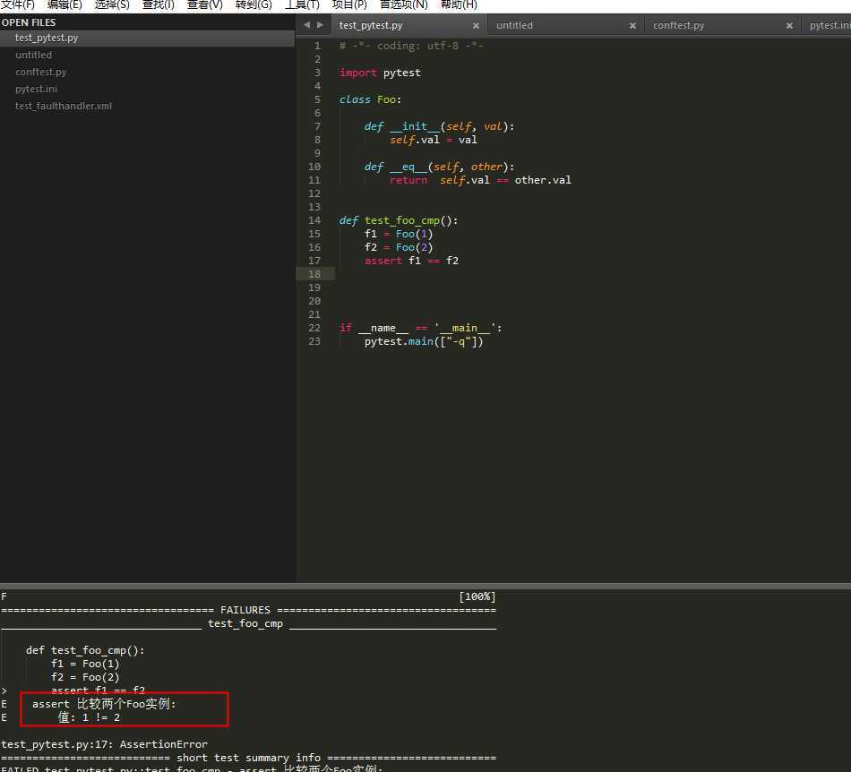Open the 选择(S) menu
The image size is (851, 772).
(112, 4)
